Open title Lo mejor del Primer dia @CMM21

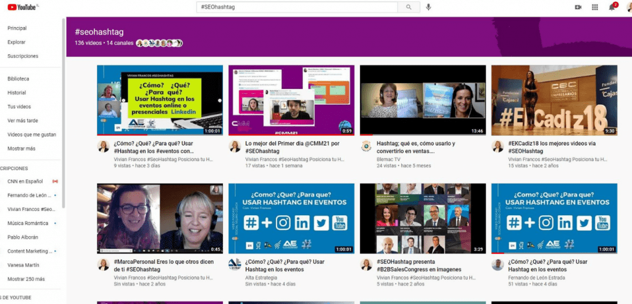291,147
